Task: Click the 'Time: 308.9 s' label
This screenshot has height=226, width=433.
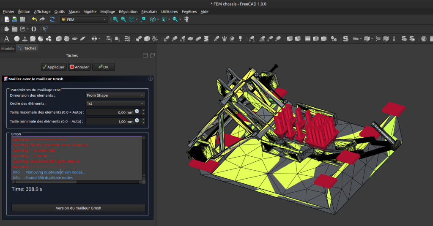Action: pyautogui.click(x=27, y=189)
